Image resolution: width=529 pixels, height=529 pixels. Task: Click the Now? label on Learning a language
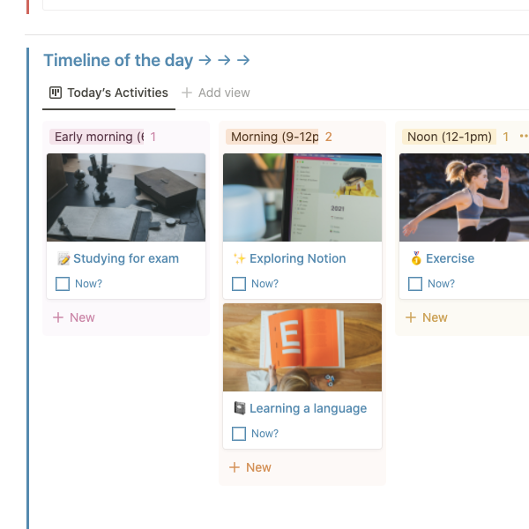[264, 434]
